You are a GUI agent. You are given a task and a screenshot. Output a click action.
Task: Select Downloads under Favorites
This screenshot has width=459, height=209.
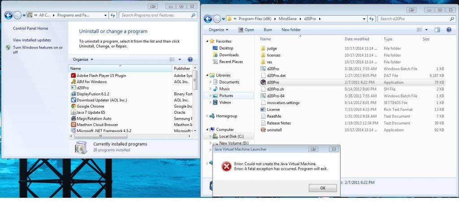(229, 55)
